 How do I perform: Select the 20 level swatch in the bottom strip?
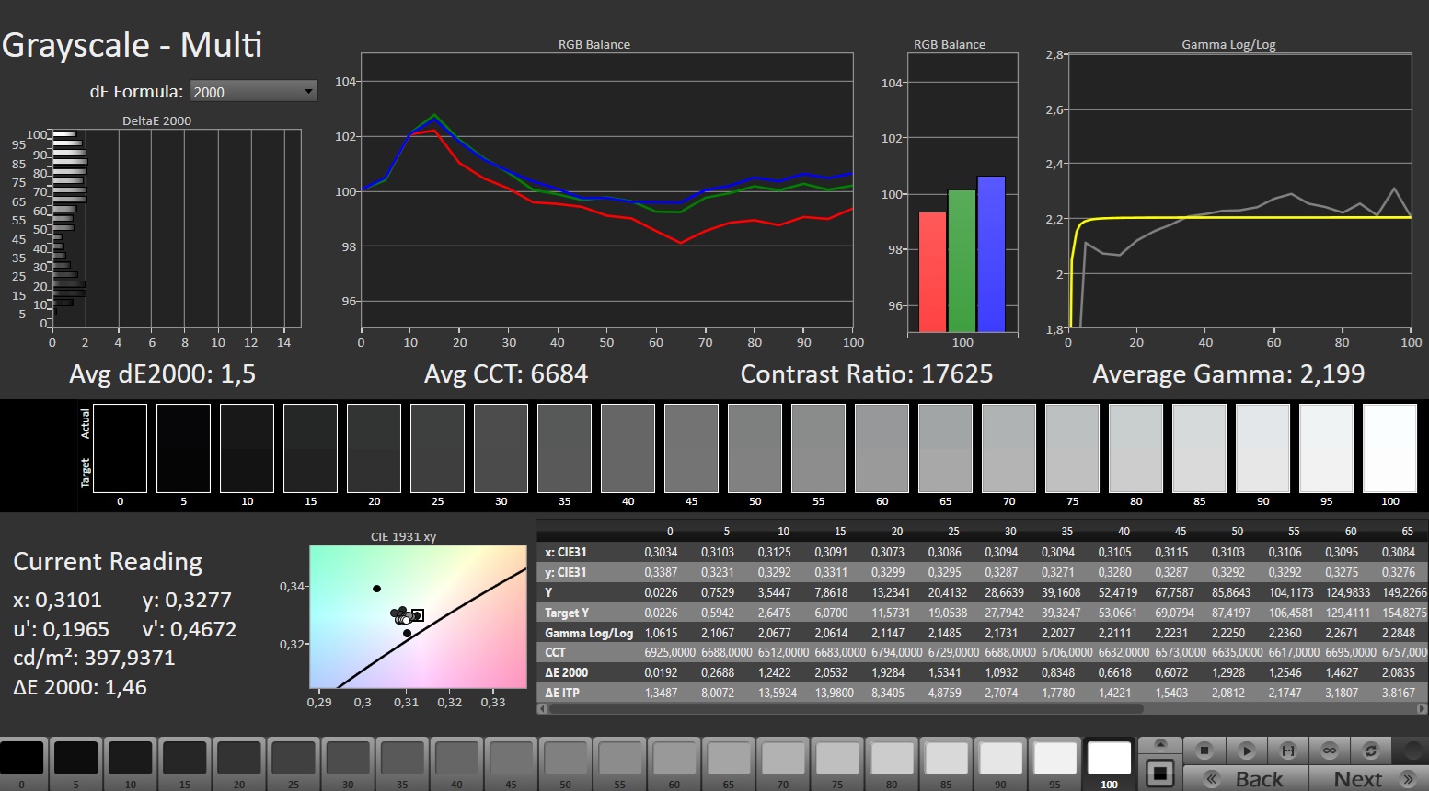point(239,758)
